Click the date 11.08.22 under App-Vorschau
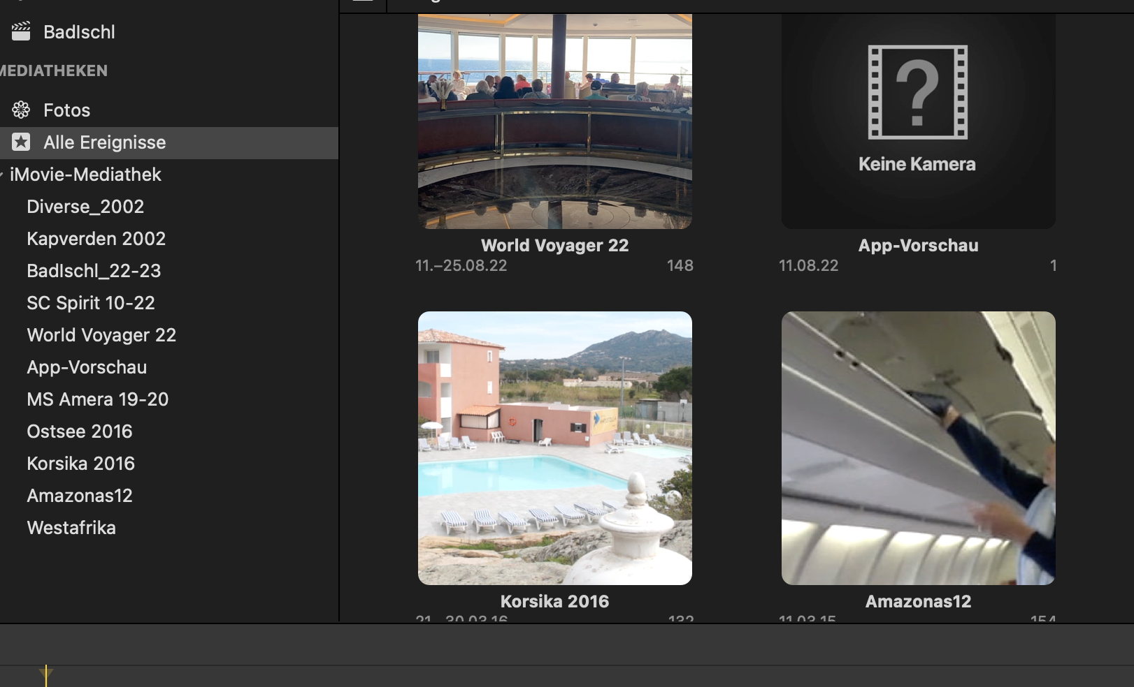 coord(809,265)
